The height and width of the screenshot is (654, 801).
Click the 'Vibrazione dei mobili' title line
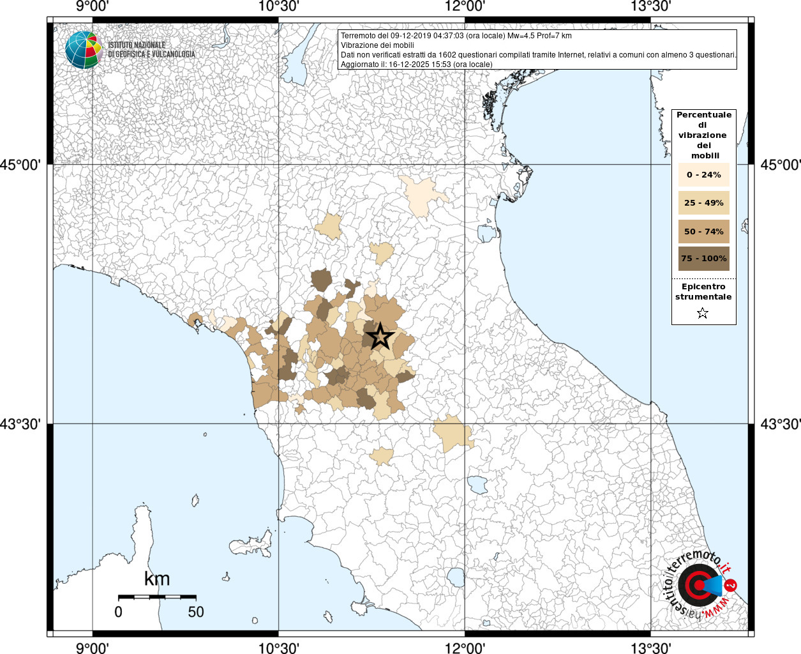(377, 45)
